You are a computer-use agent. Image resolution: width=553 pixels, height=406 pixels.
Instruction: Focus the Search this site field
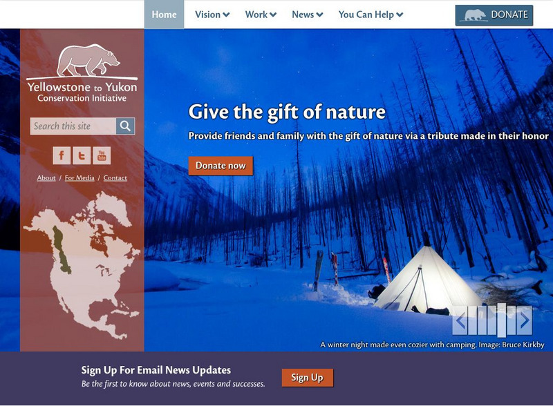tap(73, 126)
